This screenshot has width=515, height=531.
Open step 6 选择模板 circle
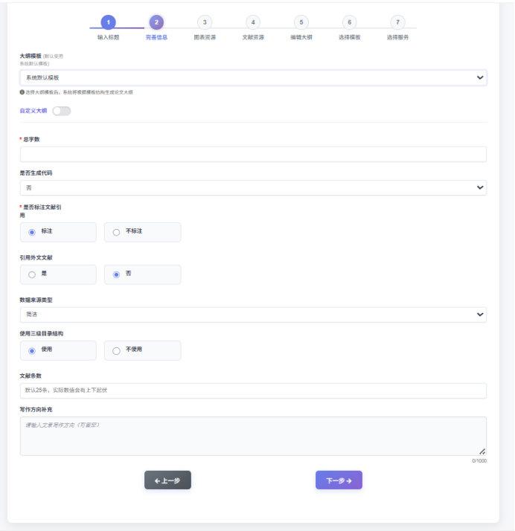tap(350, 22)
